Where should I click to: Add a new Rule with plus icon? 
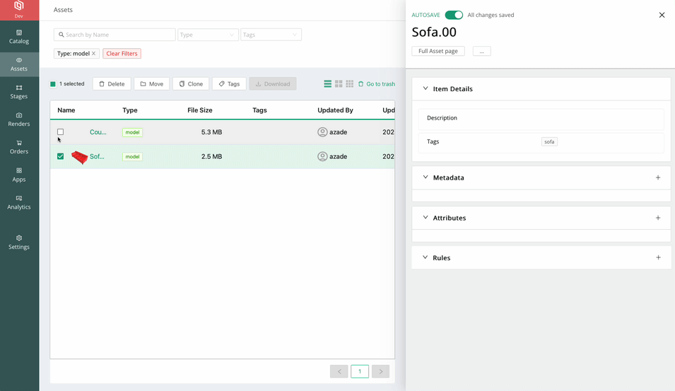coord(658,257)
